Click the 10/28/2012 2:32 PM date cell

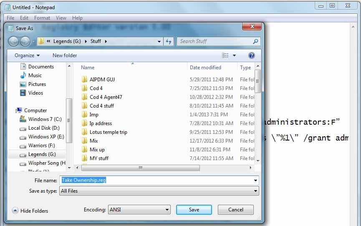(x=211, y=97)
